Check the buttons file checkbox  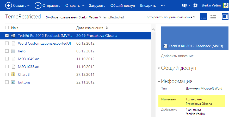point(7,82)
